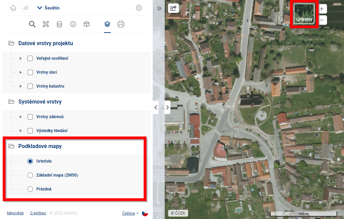Select the Základní mapa (ZM50) basemap
This screenshot has height=219, width=344.
pos(30,175)
